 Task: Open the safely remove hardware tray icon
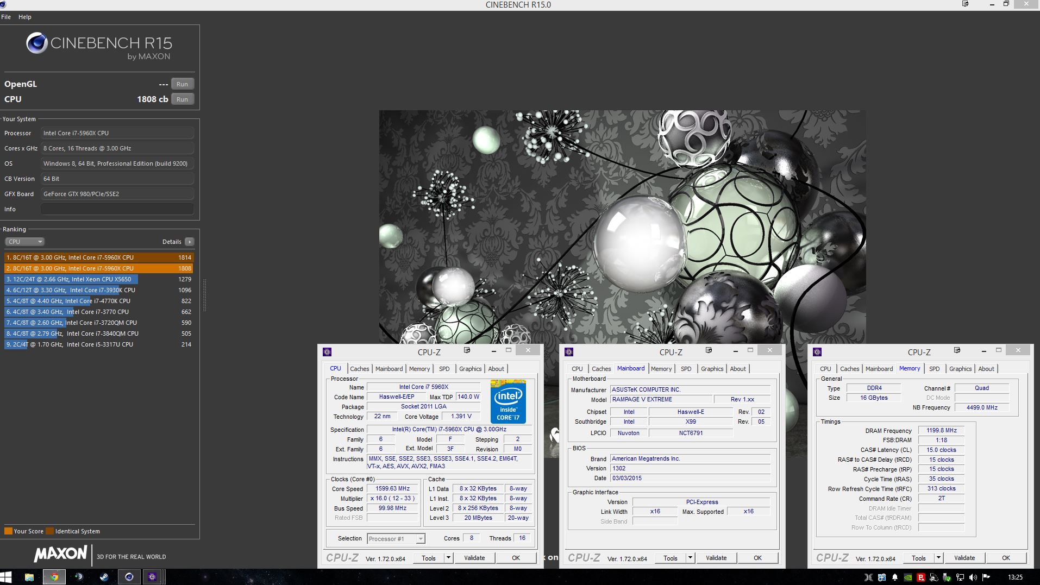(x=947, y=577)
